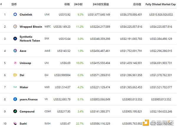The image size is (177, 129).
Task: Sort by 24小时交易量 column header
Action: pyautogui.click(x=101, y=4)
